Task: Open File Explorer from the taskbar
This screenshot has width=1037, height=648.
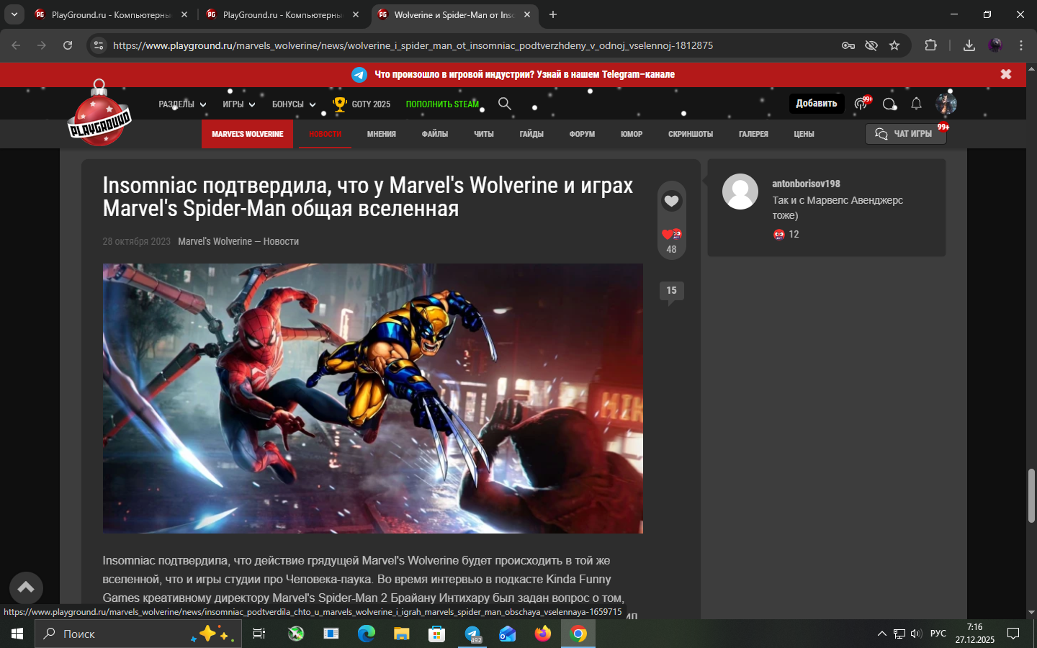Action: (401, 634)
